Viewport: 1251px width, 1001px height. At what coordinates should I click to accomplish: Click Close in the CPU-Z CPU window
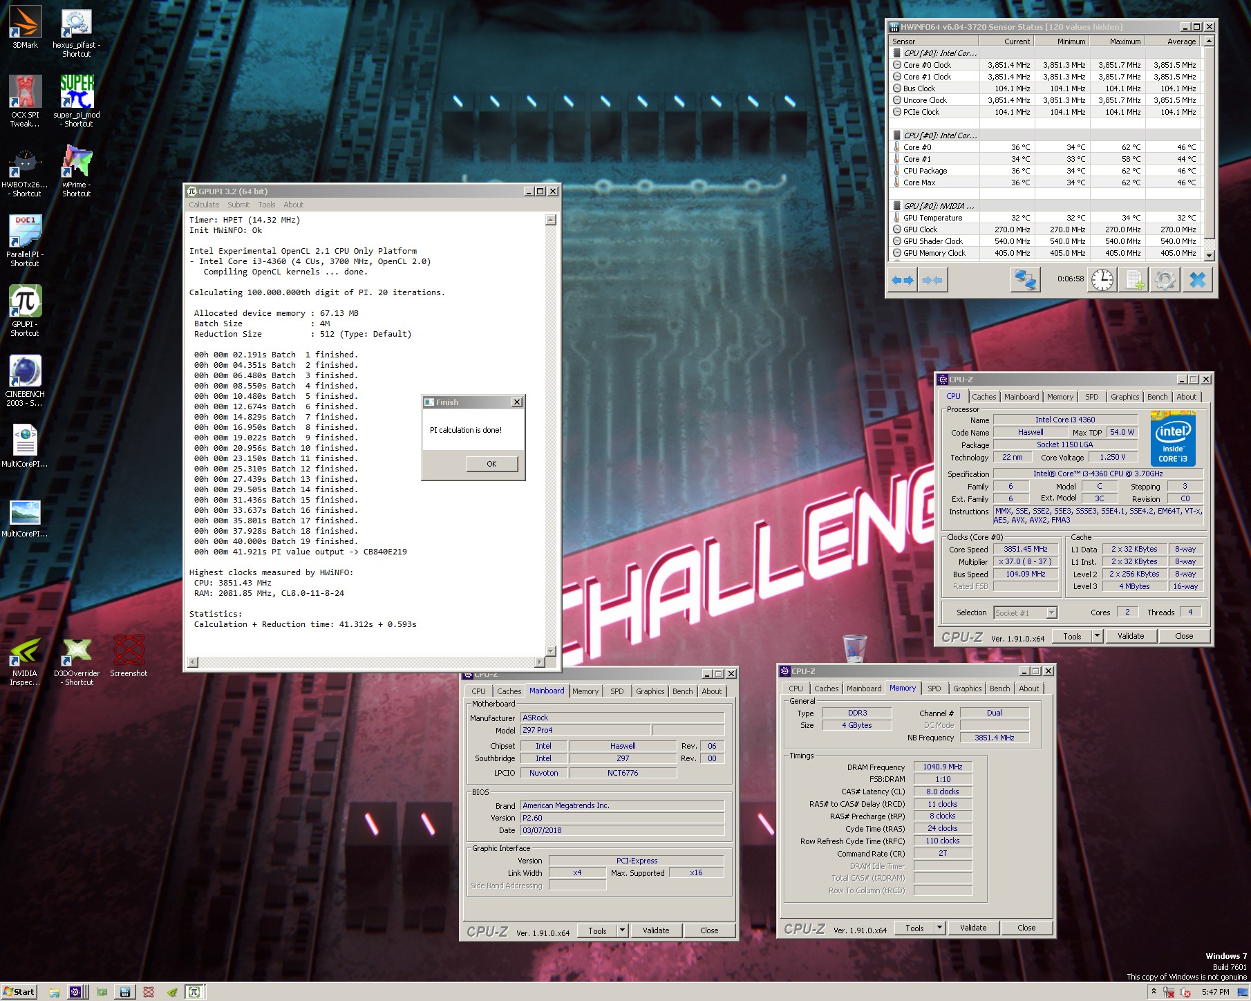pyautogui.click(x=1183, y=636)
